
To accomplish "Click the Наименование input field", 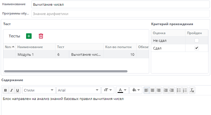I will [x=120, y=4].
